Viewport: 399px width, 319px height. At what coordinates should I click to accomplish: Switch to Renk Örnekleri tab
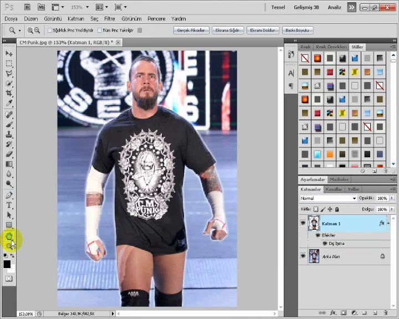click(x=331, y=47)
